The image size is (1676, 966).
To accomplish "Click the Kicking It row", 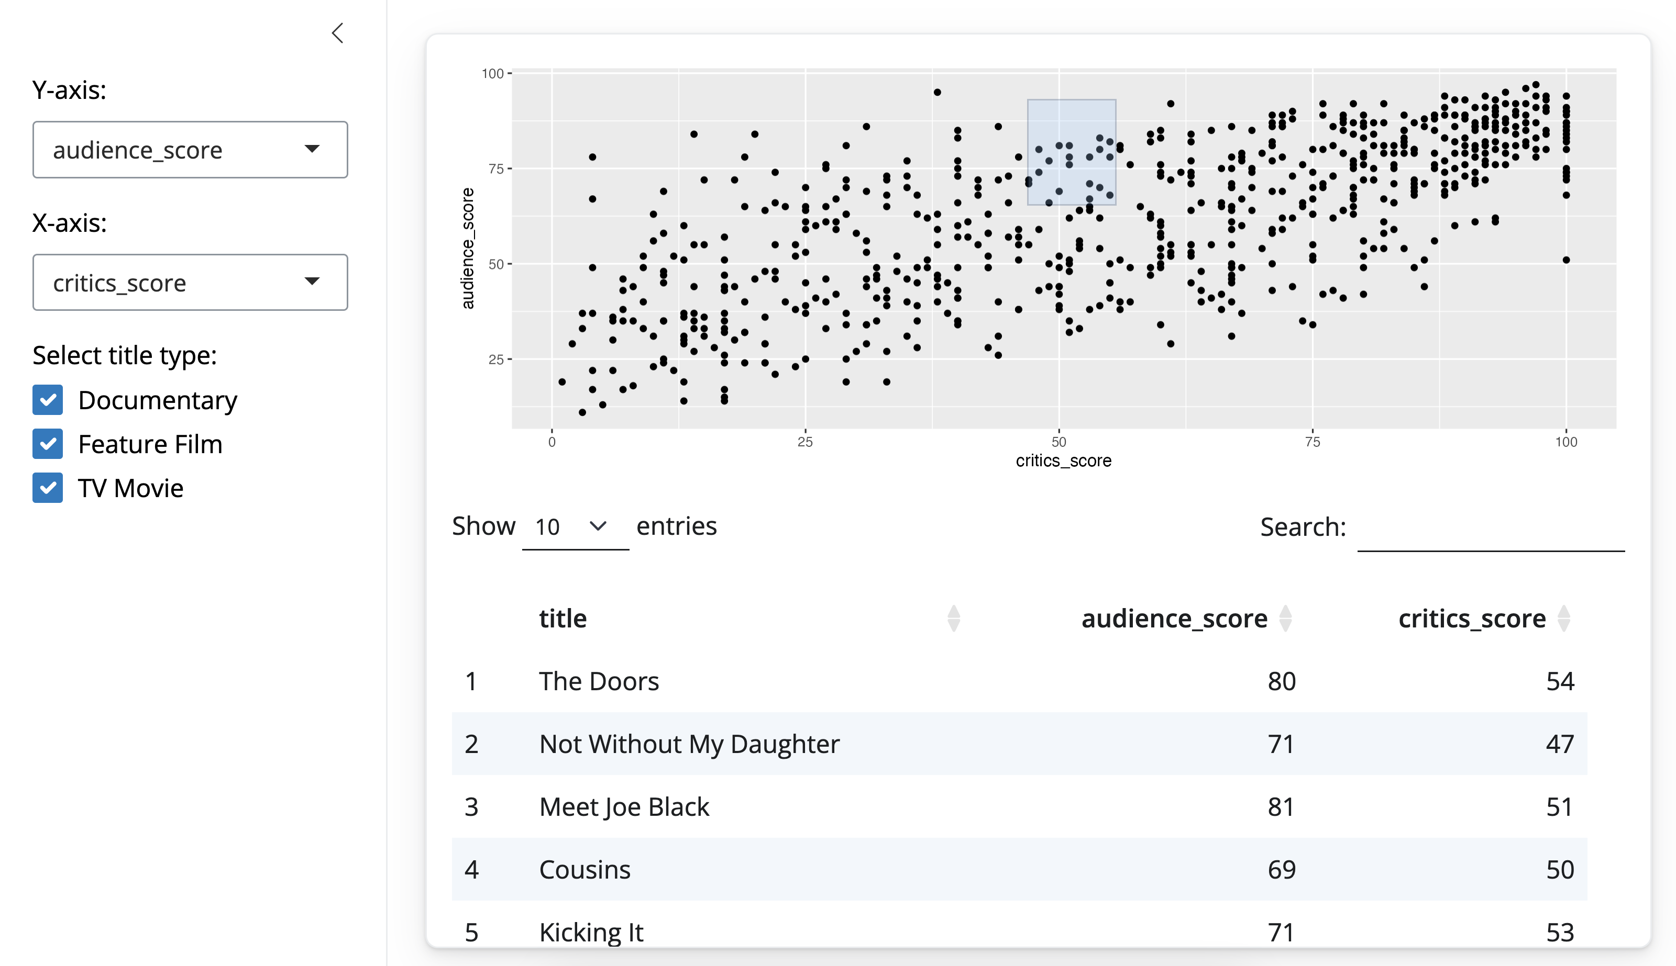I will (590, 931).
